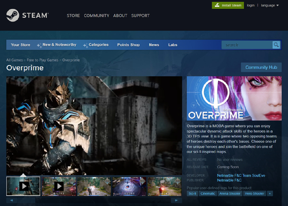Click the thumbnail strip right arrow
The width and height of the screenshot is (288, 206).
point(176,201)
